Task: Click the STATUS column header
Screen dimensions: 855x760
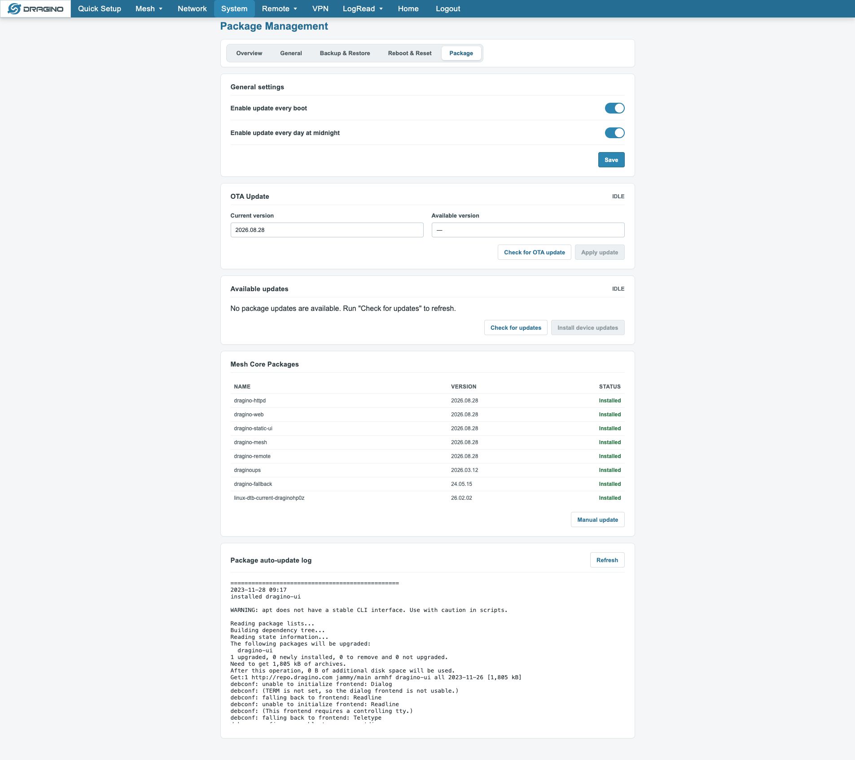Action: (x=610, y=387)
